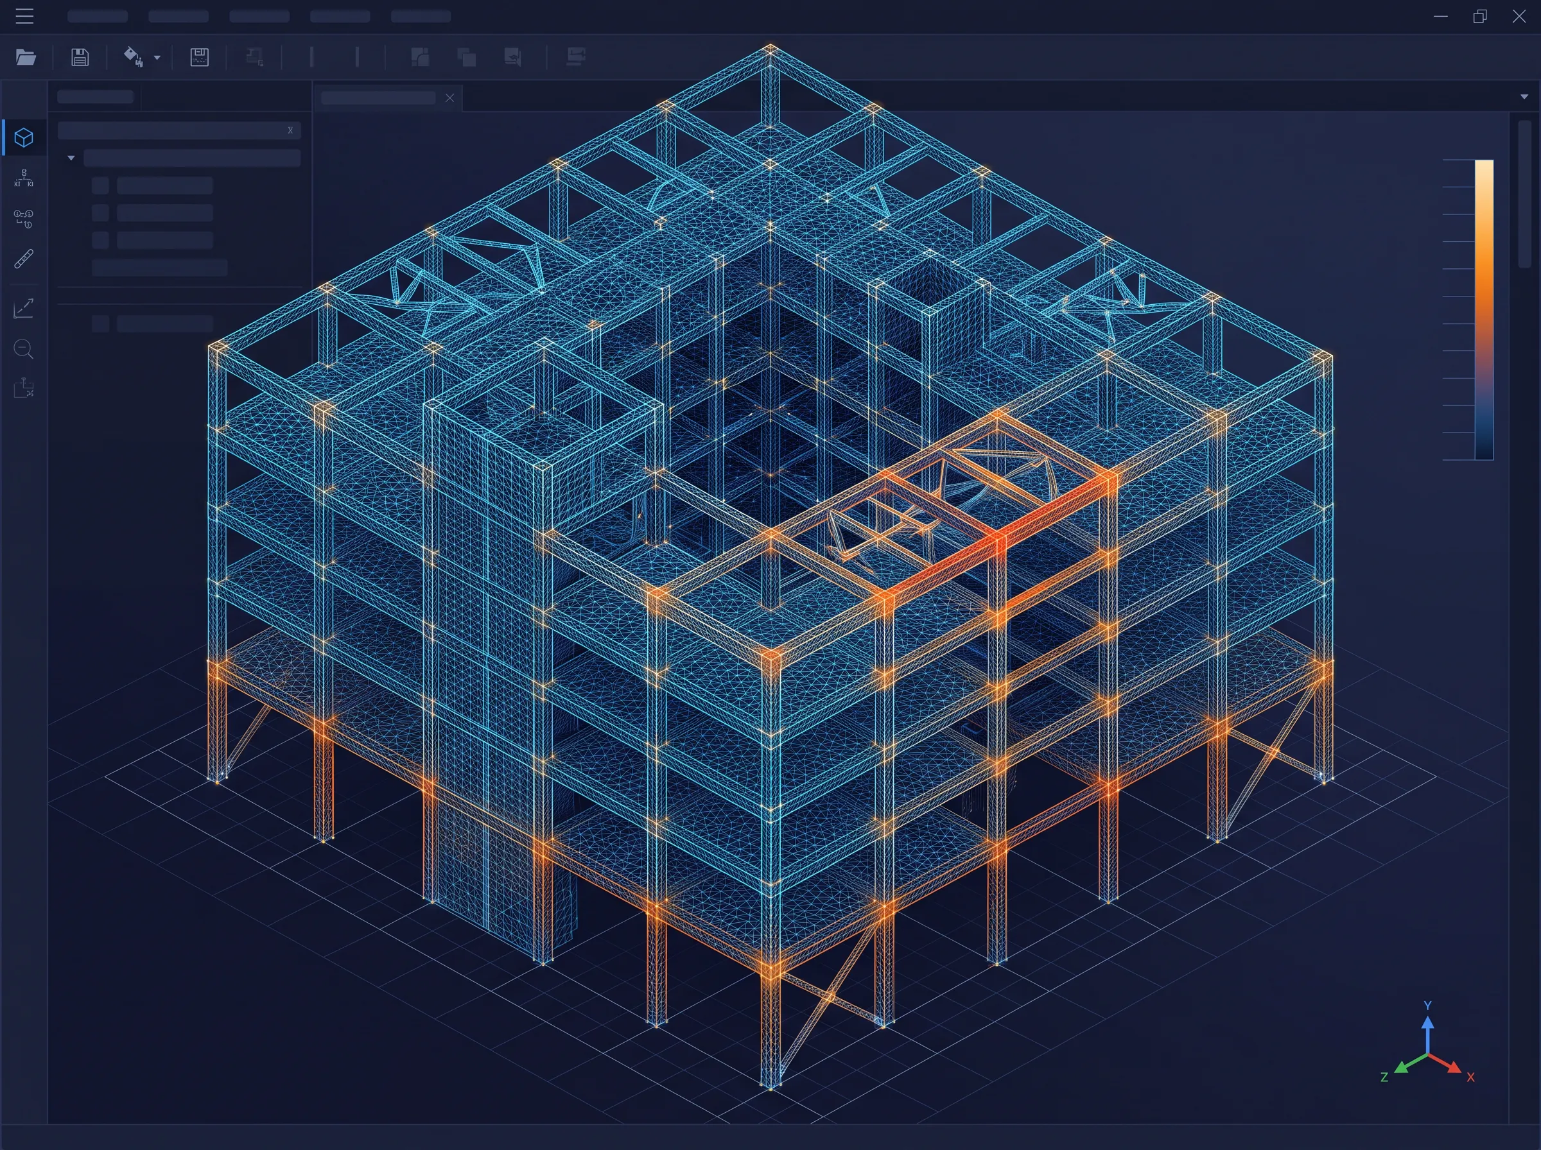
Task: Open the last menu in the menu bar
Action: [x=421, y=16]
